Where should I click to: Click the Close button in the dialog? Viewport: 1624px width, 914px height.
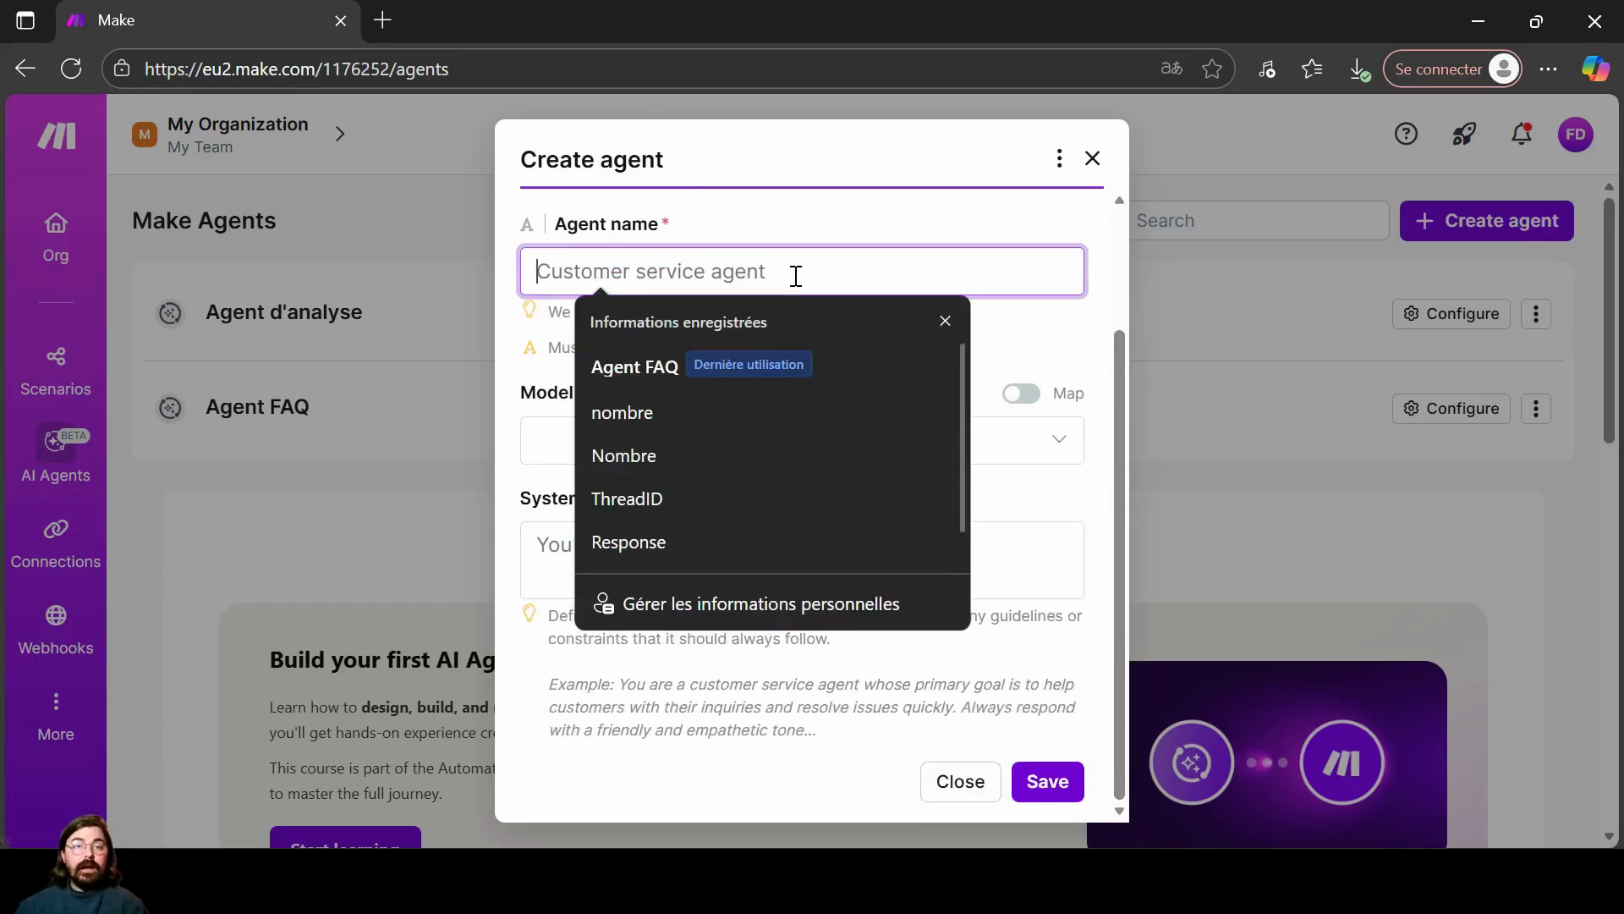coord(960,782)
